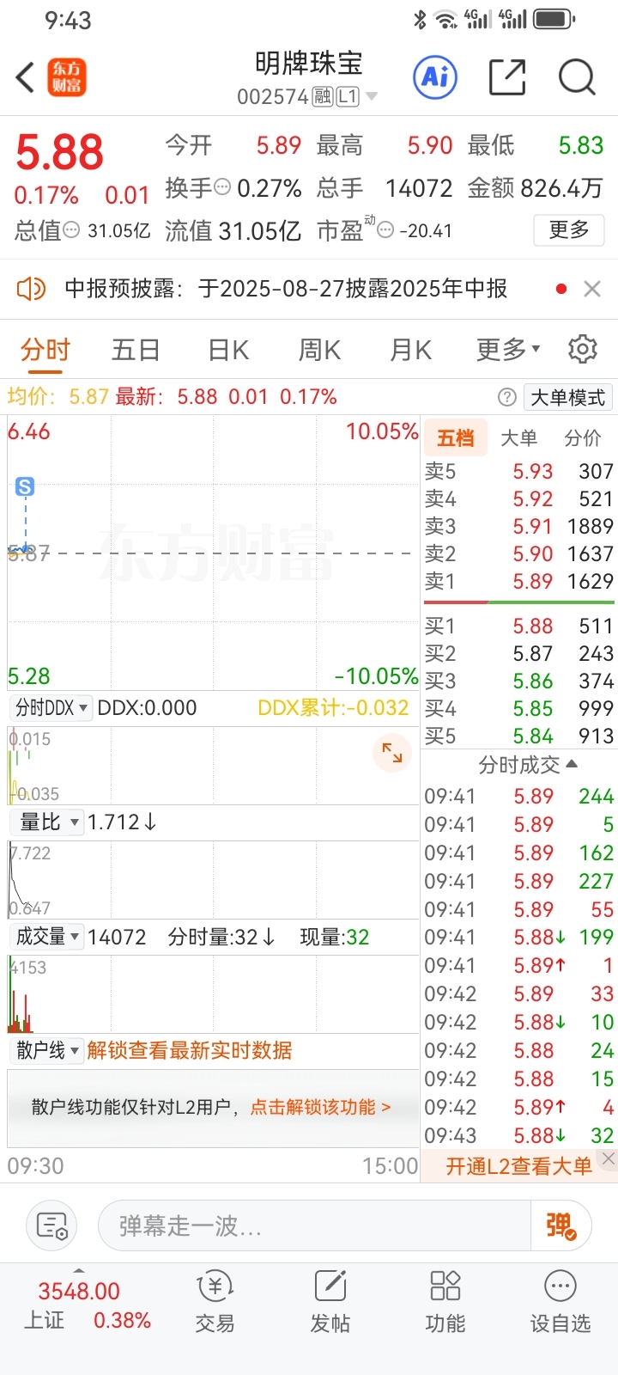
Task: Select the 卖2 order row at 5.90
Action: pos(519,553)
